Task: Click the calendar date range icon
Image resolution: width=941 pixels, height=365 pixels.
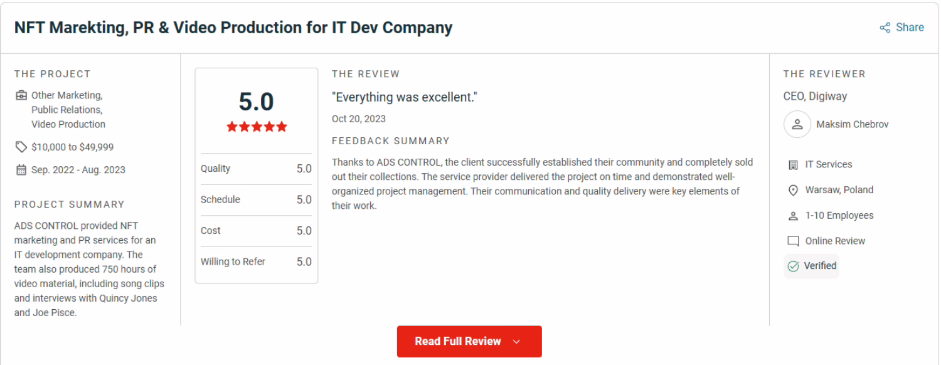Action: point(21,170)
